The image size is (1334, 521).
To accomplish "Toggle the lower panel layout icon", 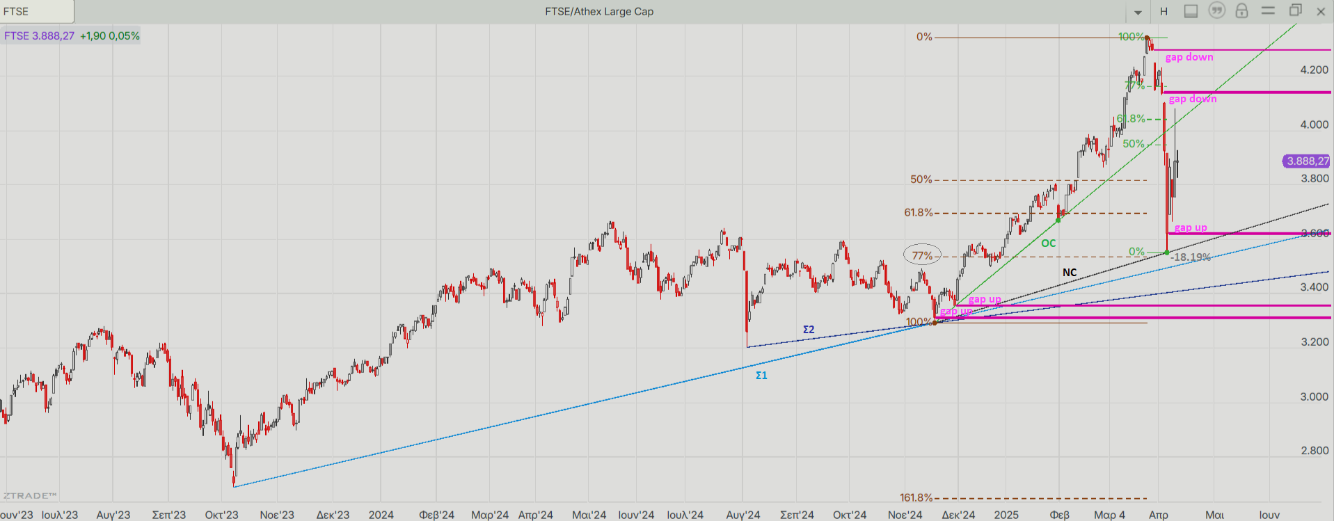I will [1191, 11].
